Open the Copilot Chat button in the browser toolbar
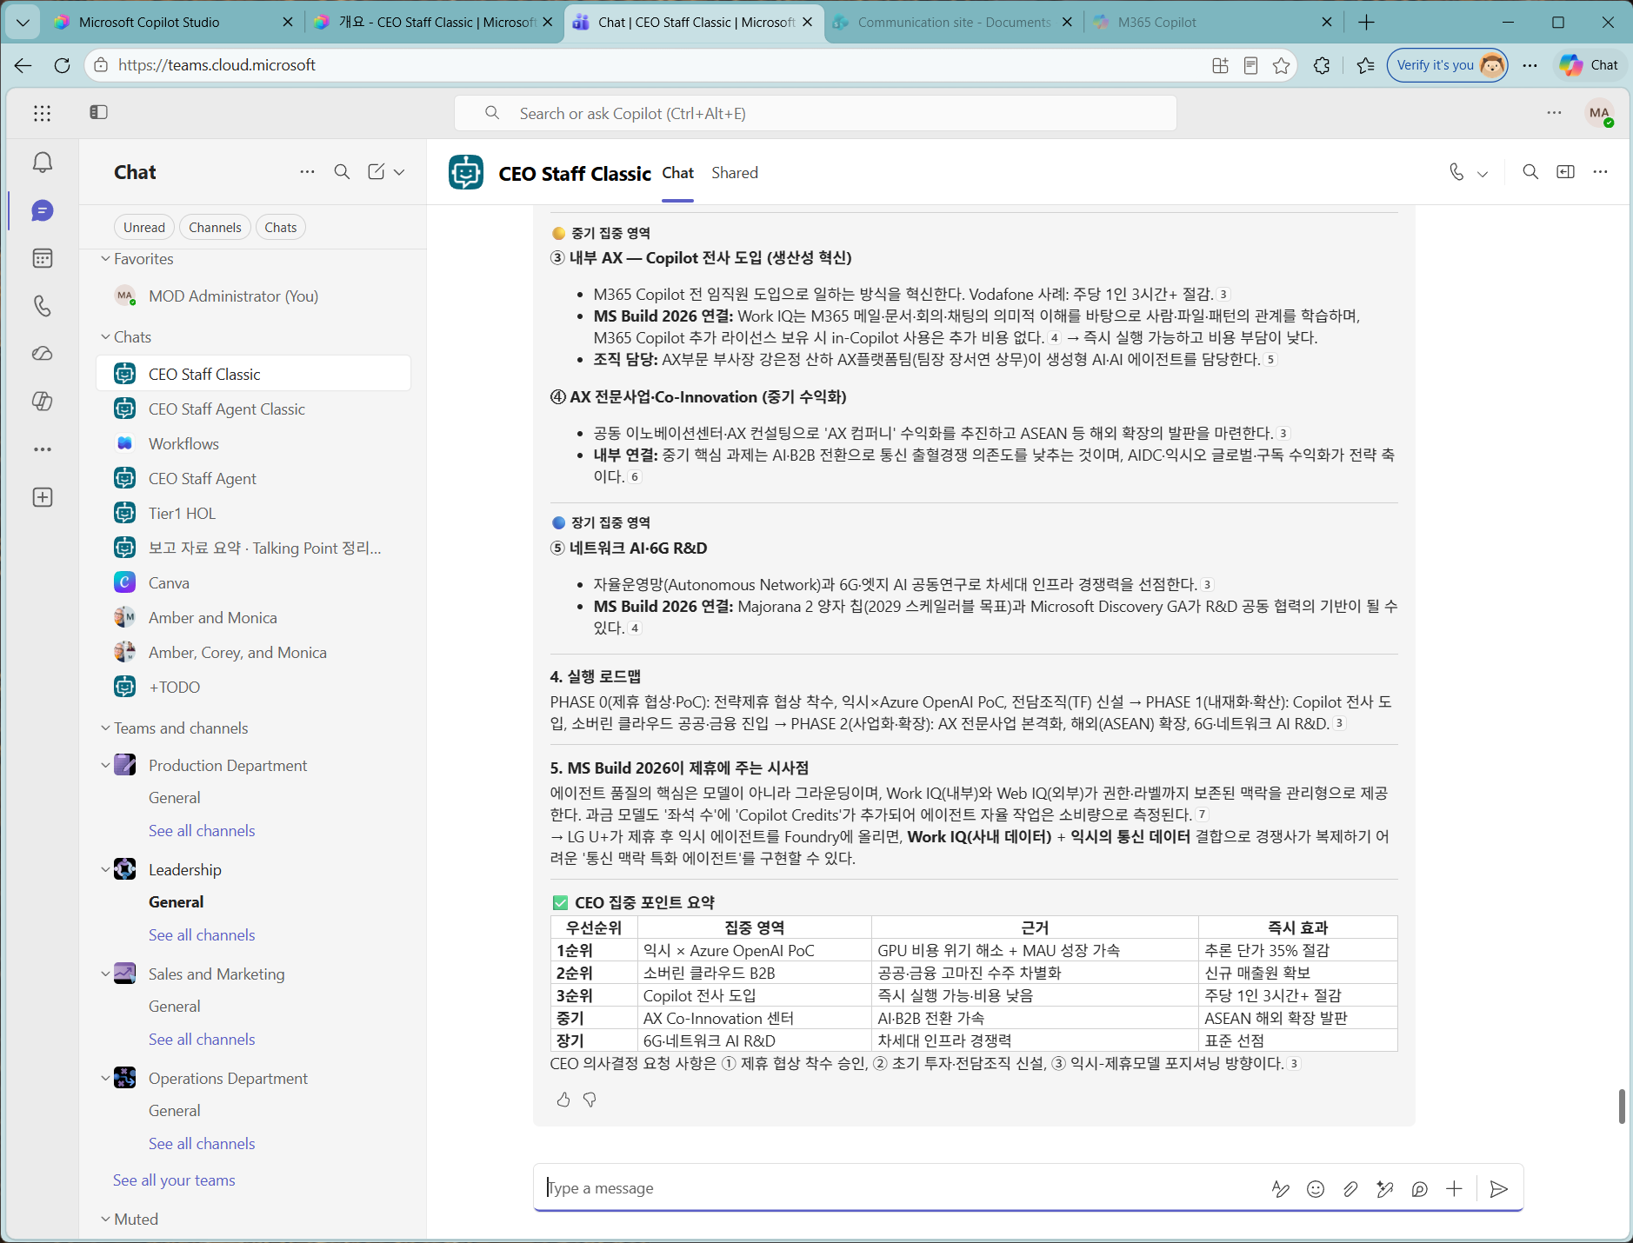Image resolution: width=1633 pixels, height=1243 pixels. pos(1589,65)
